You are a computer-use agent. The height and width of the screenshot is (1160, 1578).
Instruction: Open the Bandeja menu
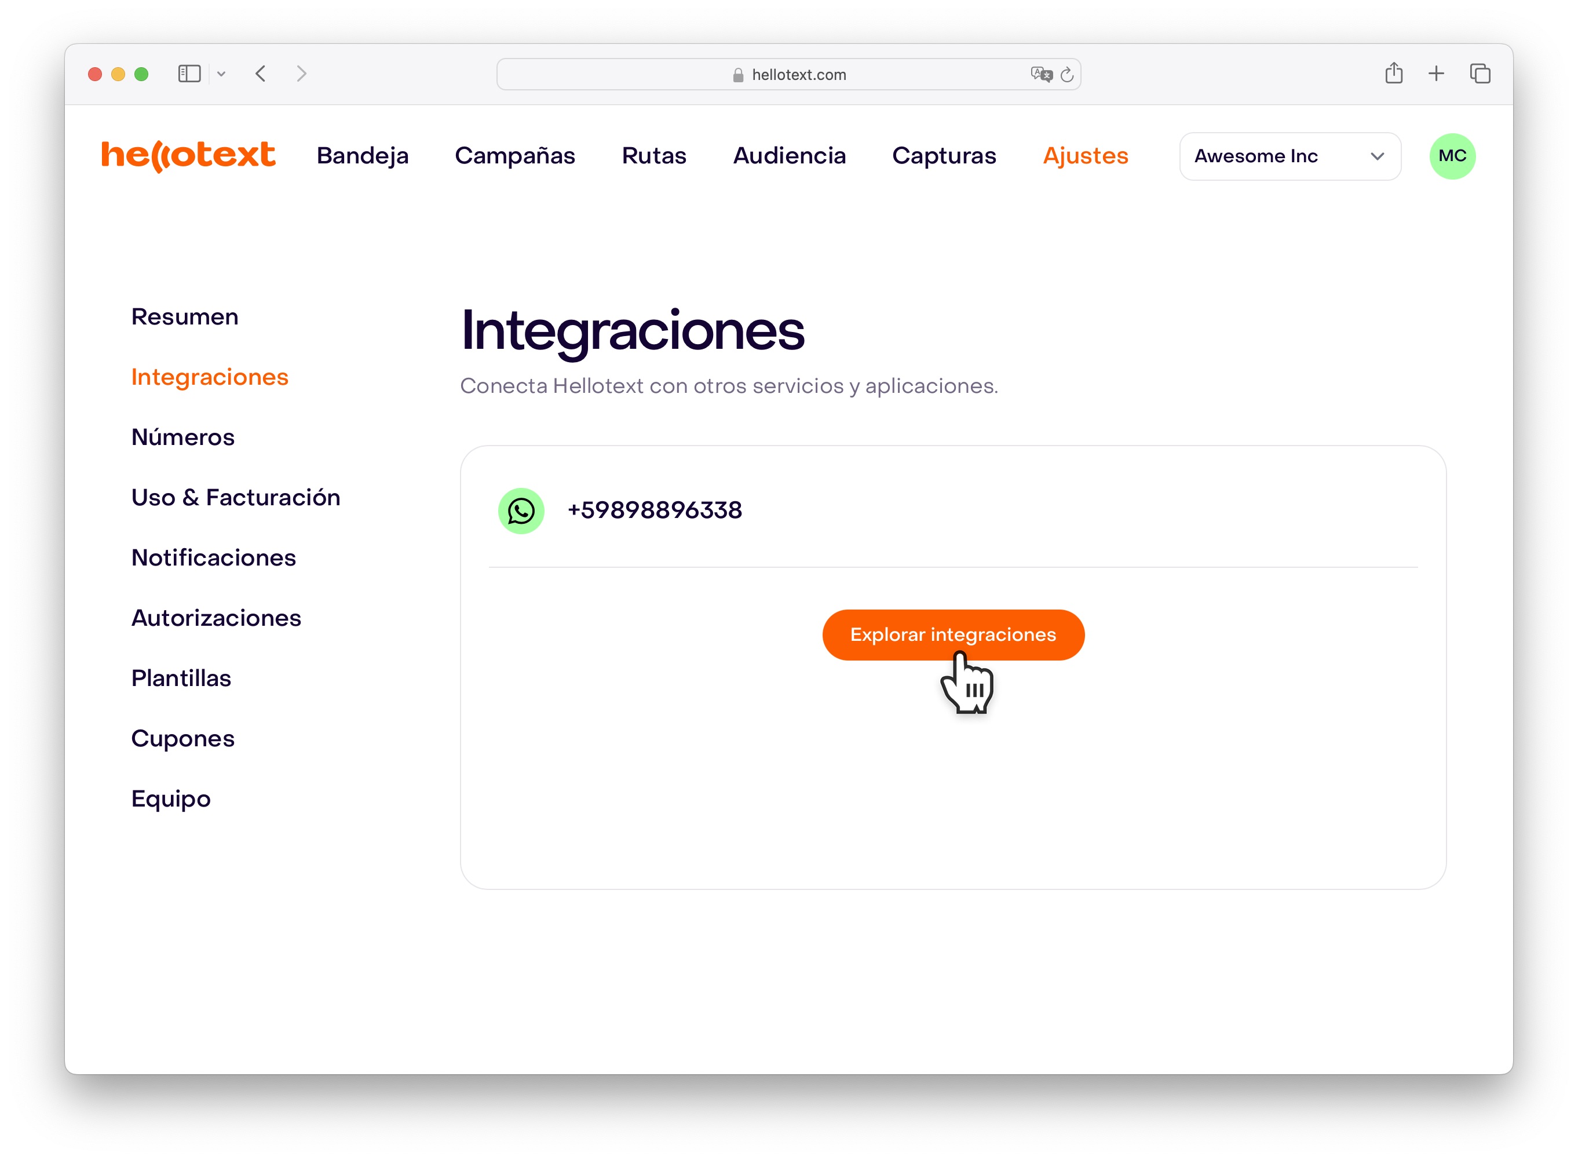click(362, 156)
